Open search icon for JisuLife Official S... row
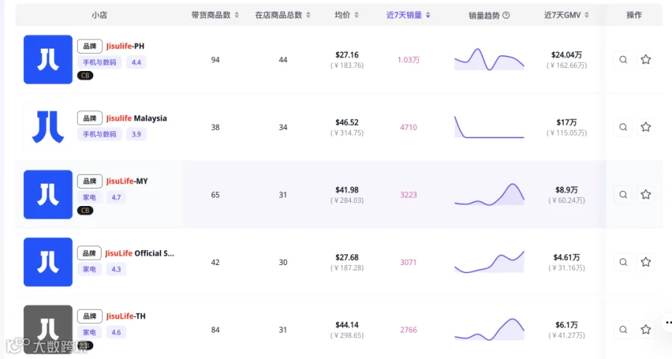 coord(623,262)
